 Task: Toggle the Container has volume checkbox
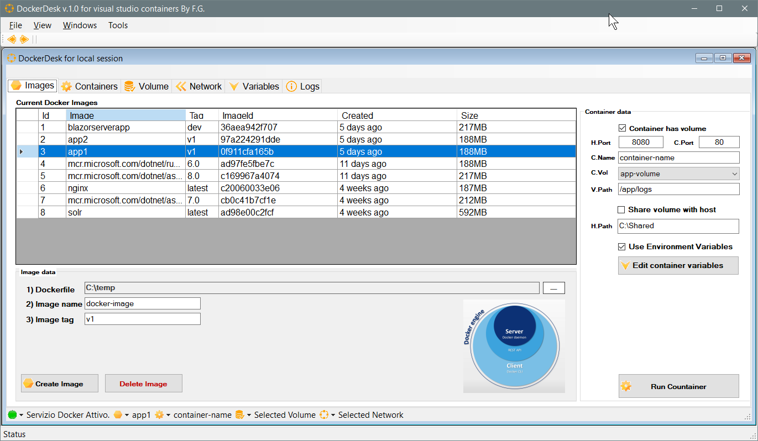point(623,128)
